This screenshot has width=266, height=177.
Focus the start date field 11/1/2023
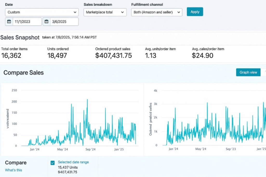tap(27, 22)
